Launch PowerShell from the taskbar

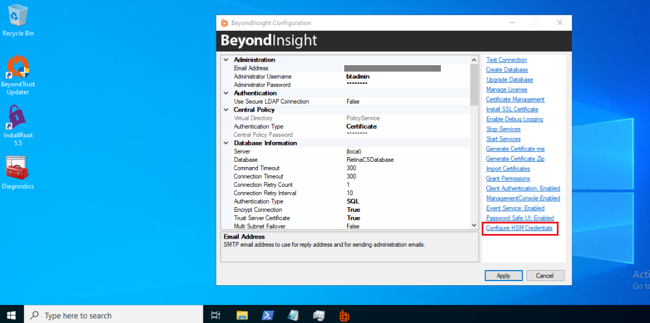267,315
